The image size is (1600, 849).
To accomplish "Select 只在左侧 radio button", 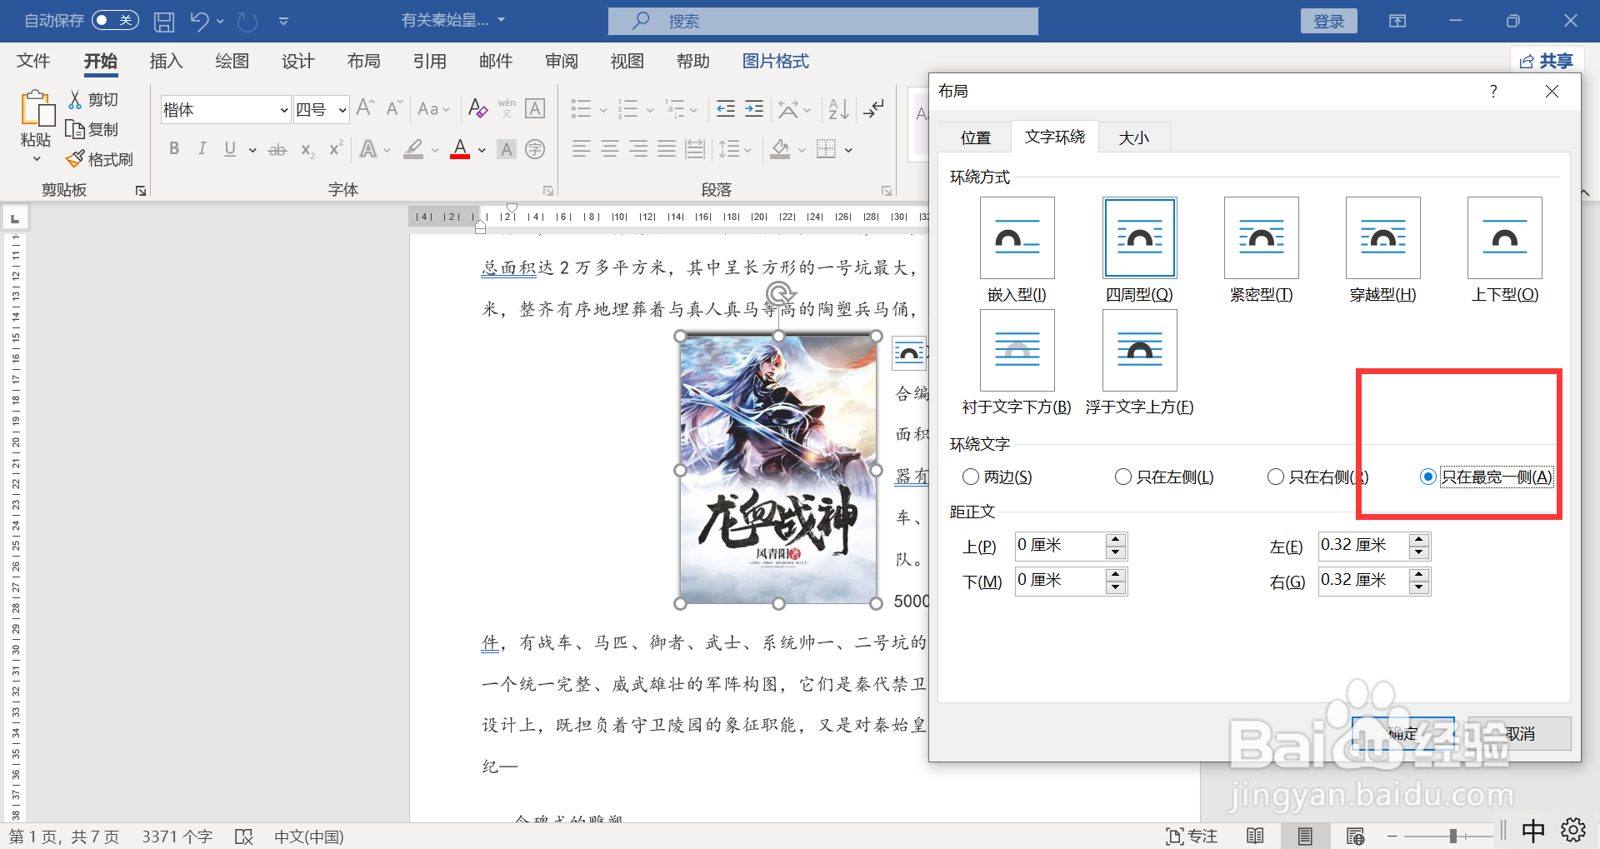I will click(1123, 477).
